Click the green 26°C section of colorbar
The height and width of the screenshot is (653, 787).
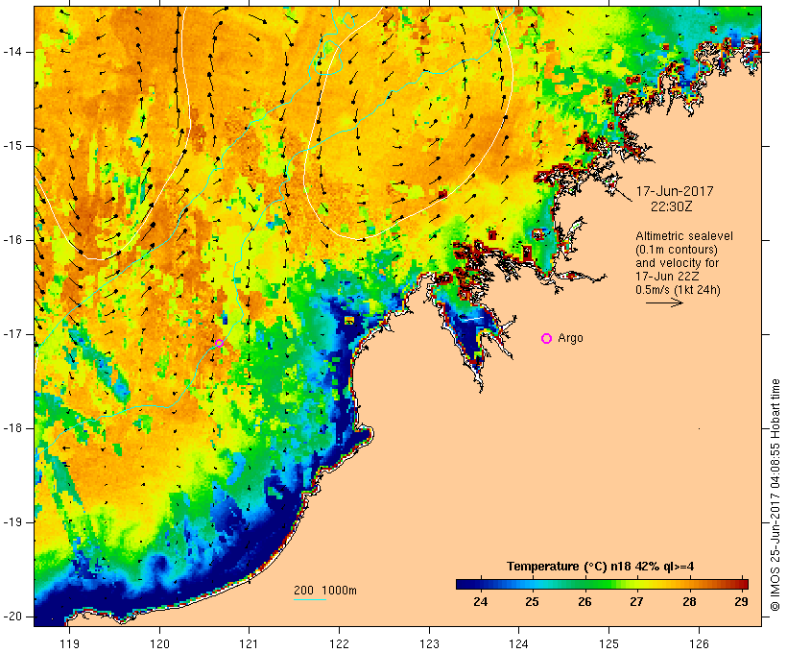coord(584,584)
